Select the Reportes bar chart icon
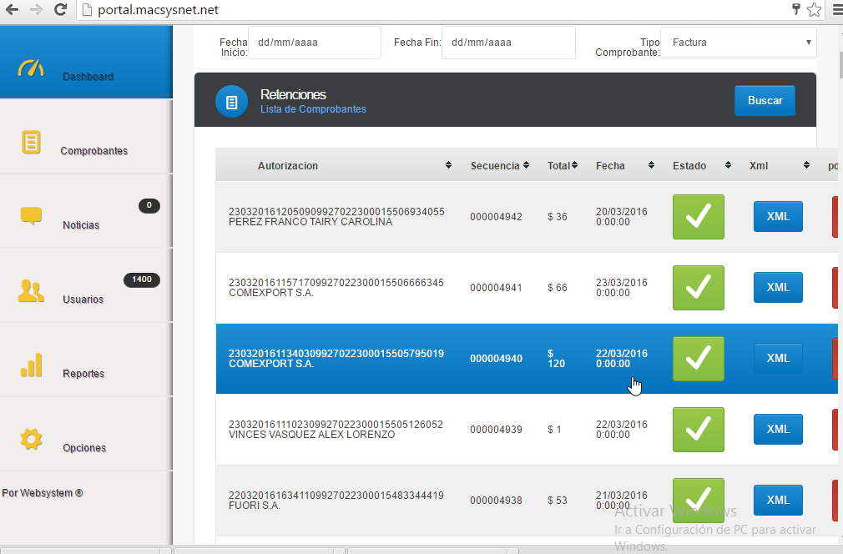Screen dimensions: 843x554 [x=31, y=365]
